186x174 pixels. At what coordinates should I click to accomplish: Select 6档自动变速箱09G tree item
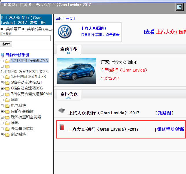27,88
